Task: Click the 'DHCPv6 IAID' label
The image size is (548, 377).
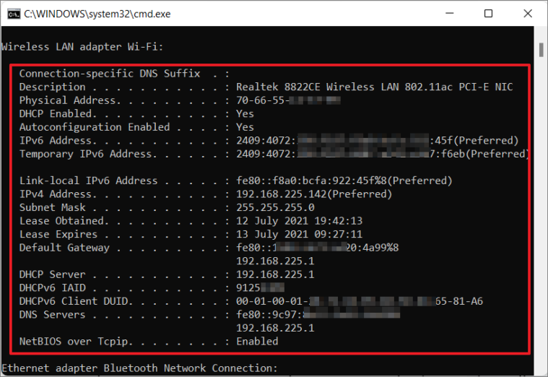Action: coord(53,288)
